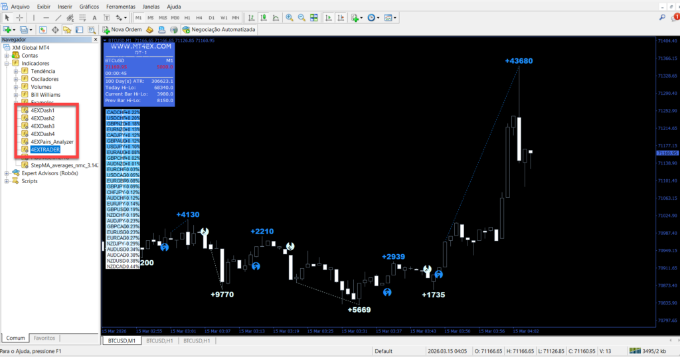Zoom out on the chart
Screen dimensions: 680x357
[x=301, y=18]
